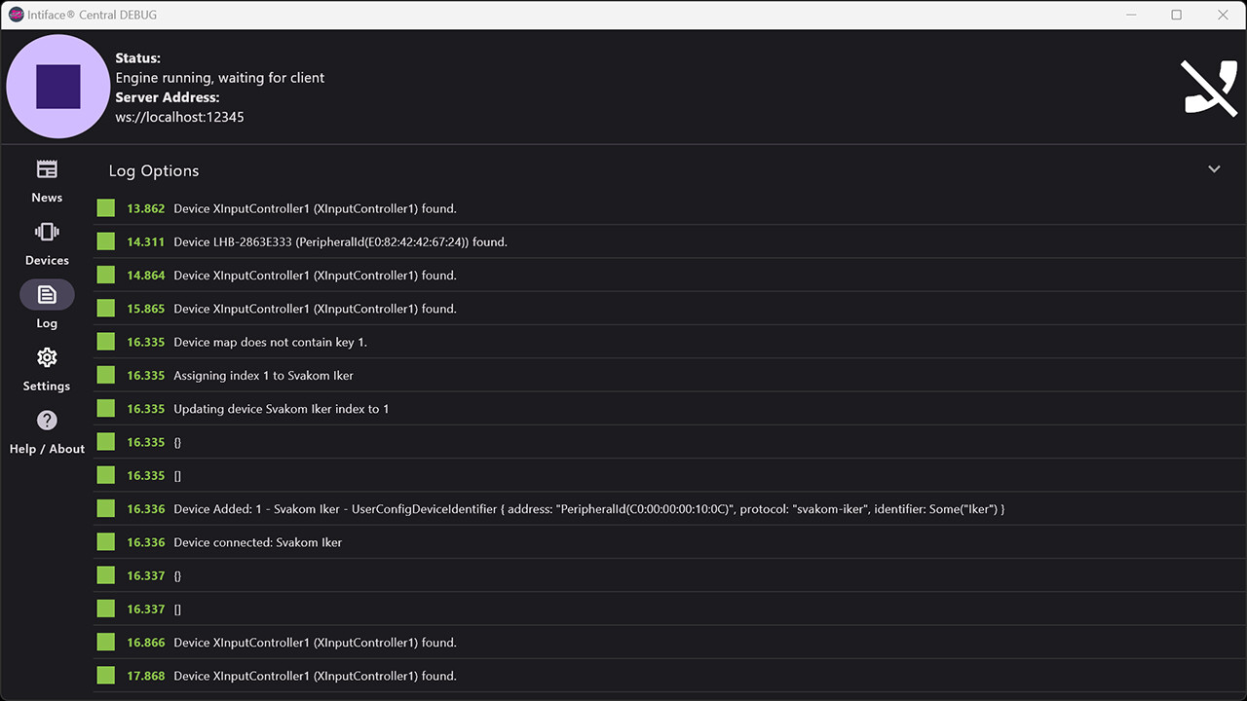The height and width of the screenshot is (701, 1247).
Task: Click the disconnected-client phone icon
Action: pyautogui.click(x=1209, y=88)
